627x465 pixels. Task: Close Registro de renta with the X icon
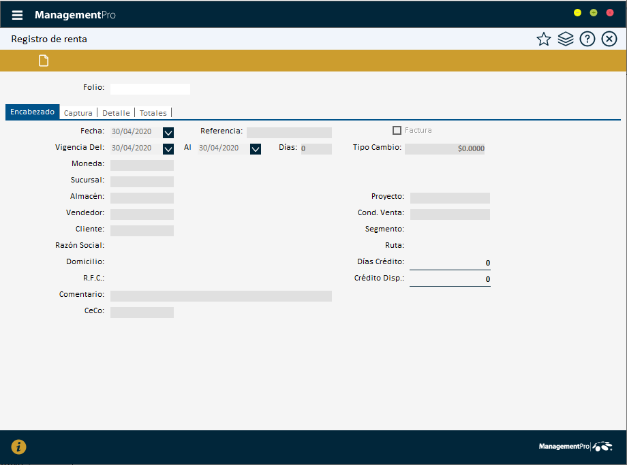[x=609, y=39]
